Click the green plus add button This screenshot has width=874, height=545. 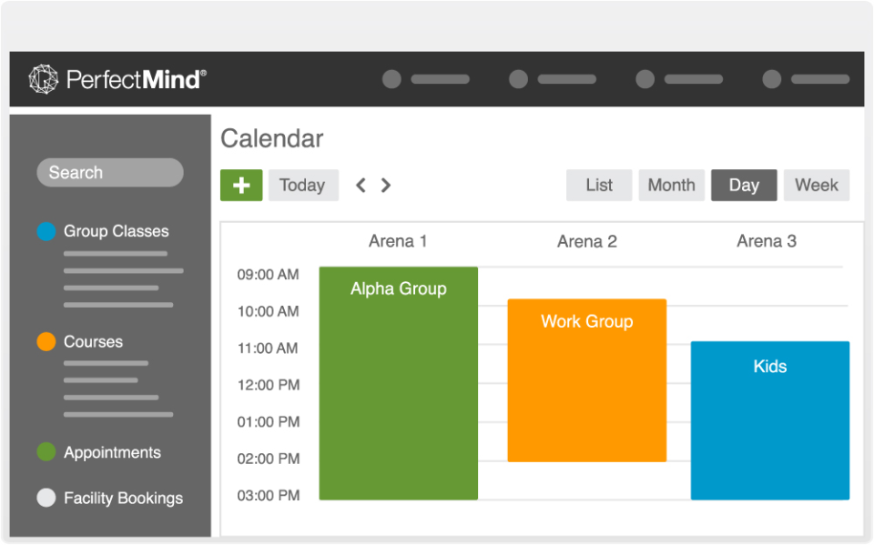click(241, 185)
